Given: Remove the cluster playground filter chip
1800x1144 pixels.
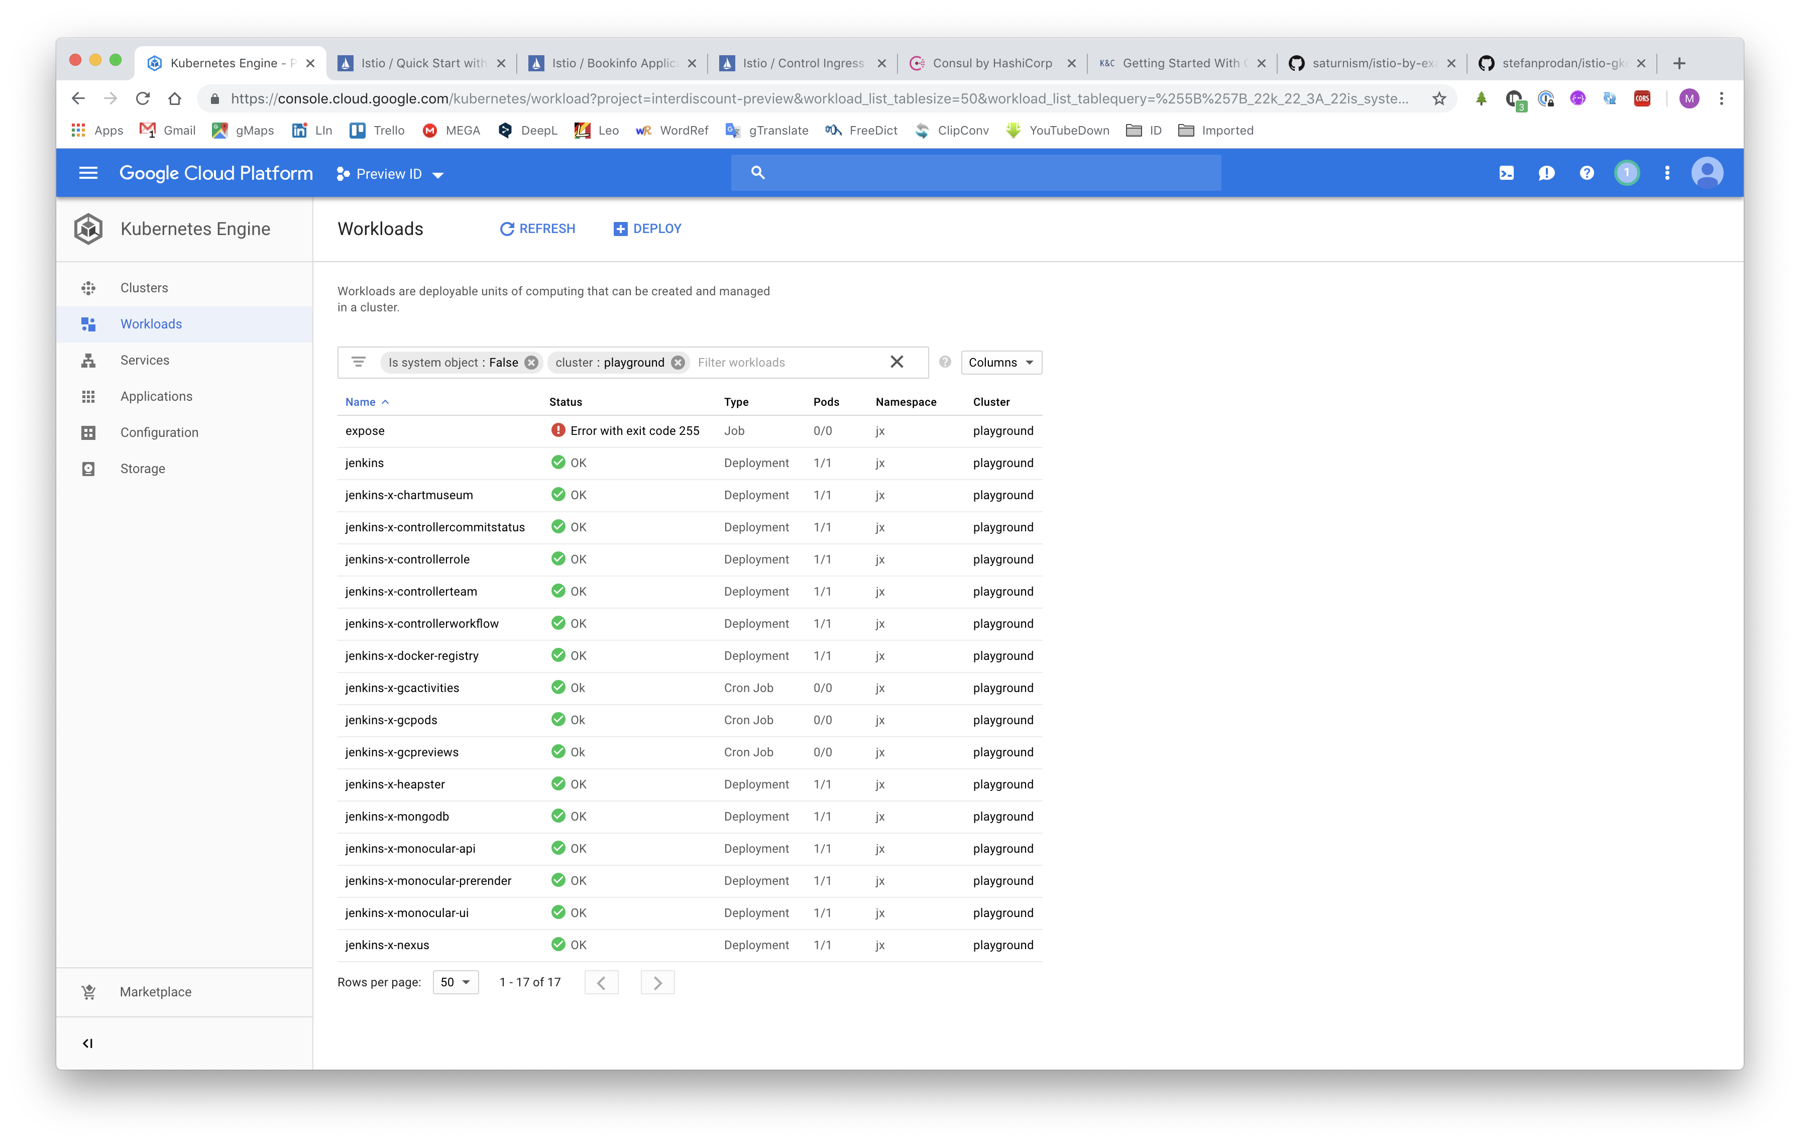Looking at the screenshot, I should click(x=678, y=362).
